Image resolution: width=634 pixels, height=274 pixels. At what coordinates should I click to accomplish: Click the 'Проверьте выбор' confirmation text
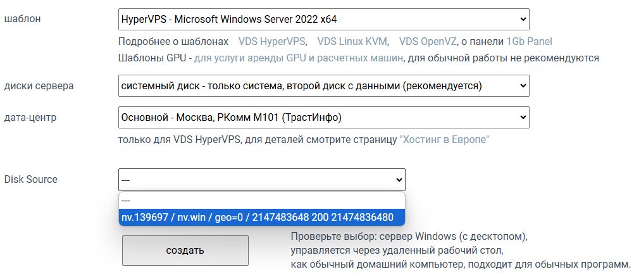pyautogui.click(x=408, y=237)
